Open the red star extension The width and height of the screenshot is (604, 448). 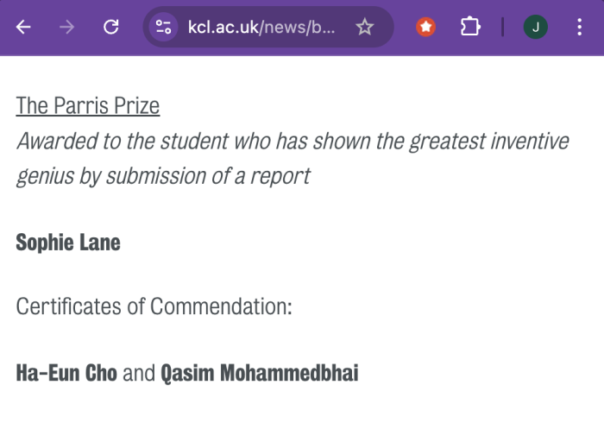tap(425, 27)
